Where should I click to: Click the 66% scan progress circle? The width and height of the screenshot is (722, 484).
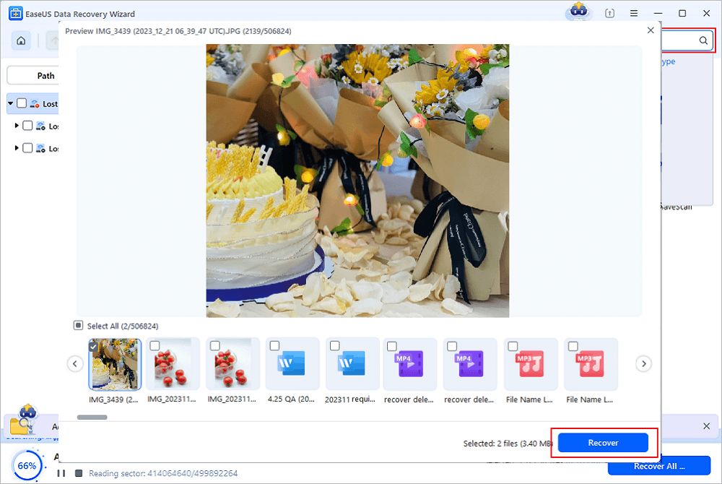coord(27,466)
